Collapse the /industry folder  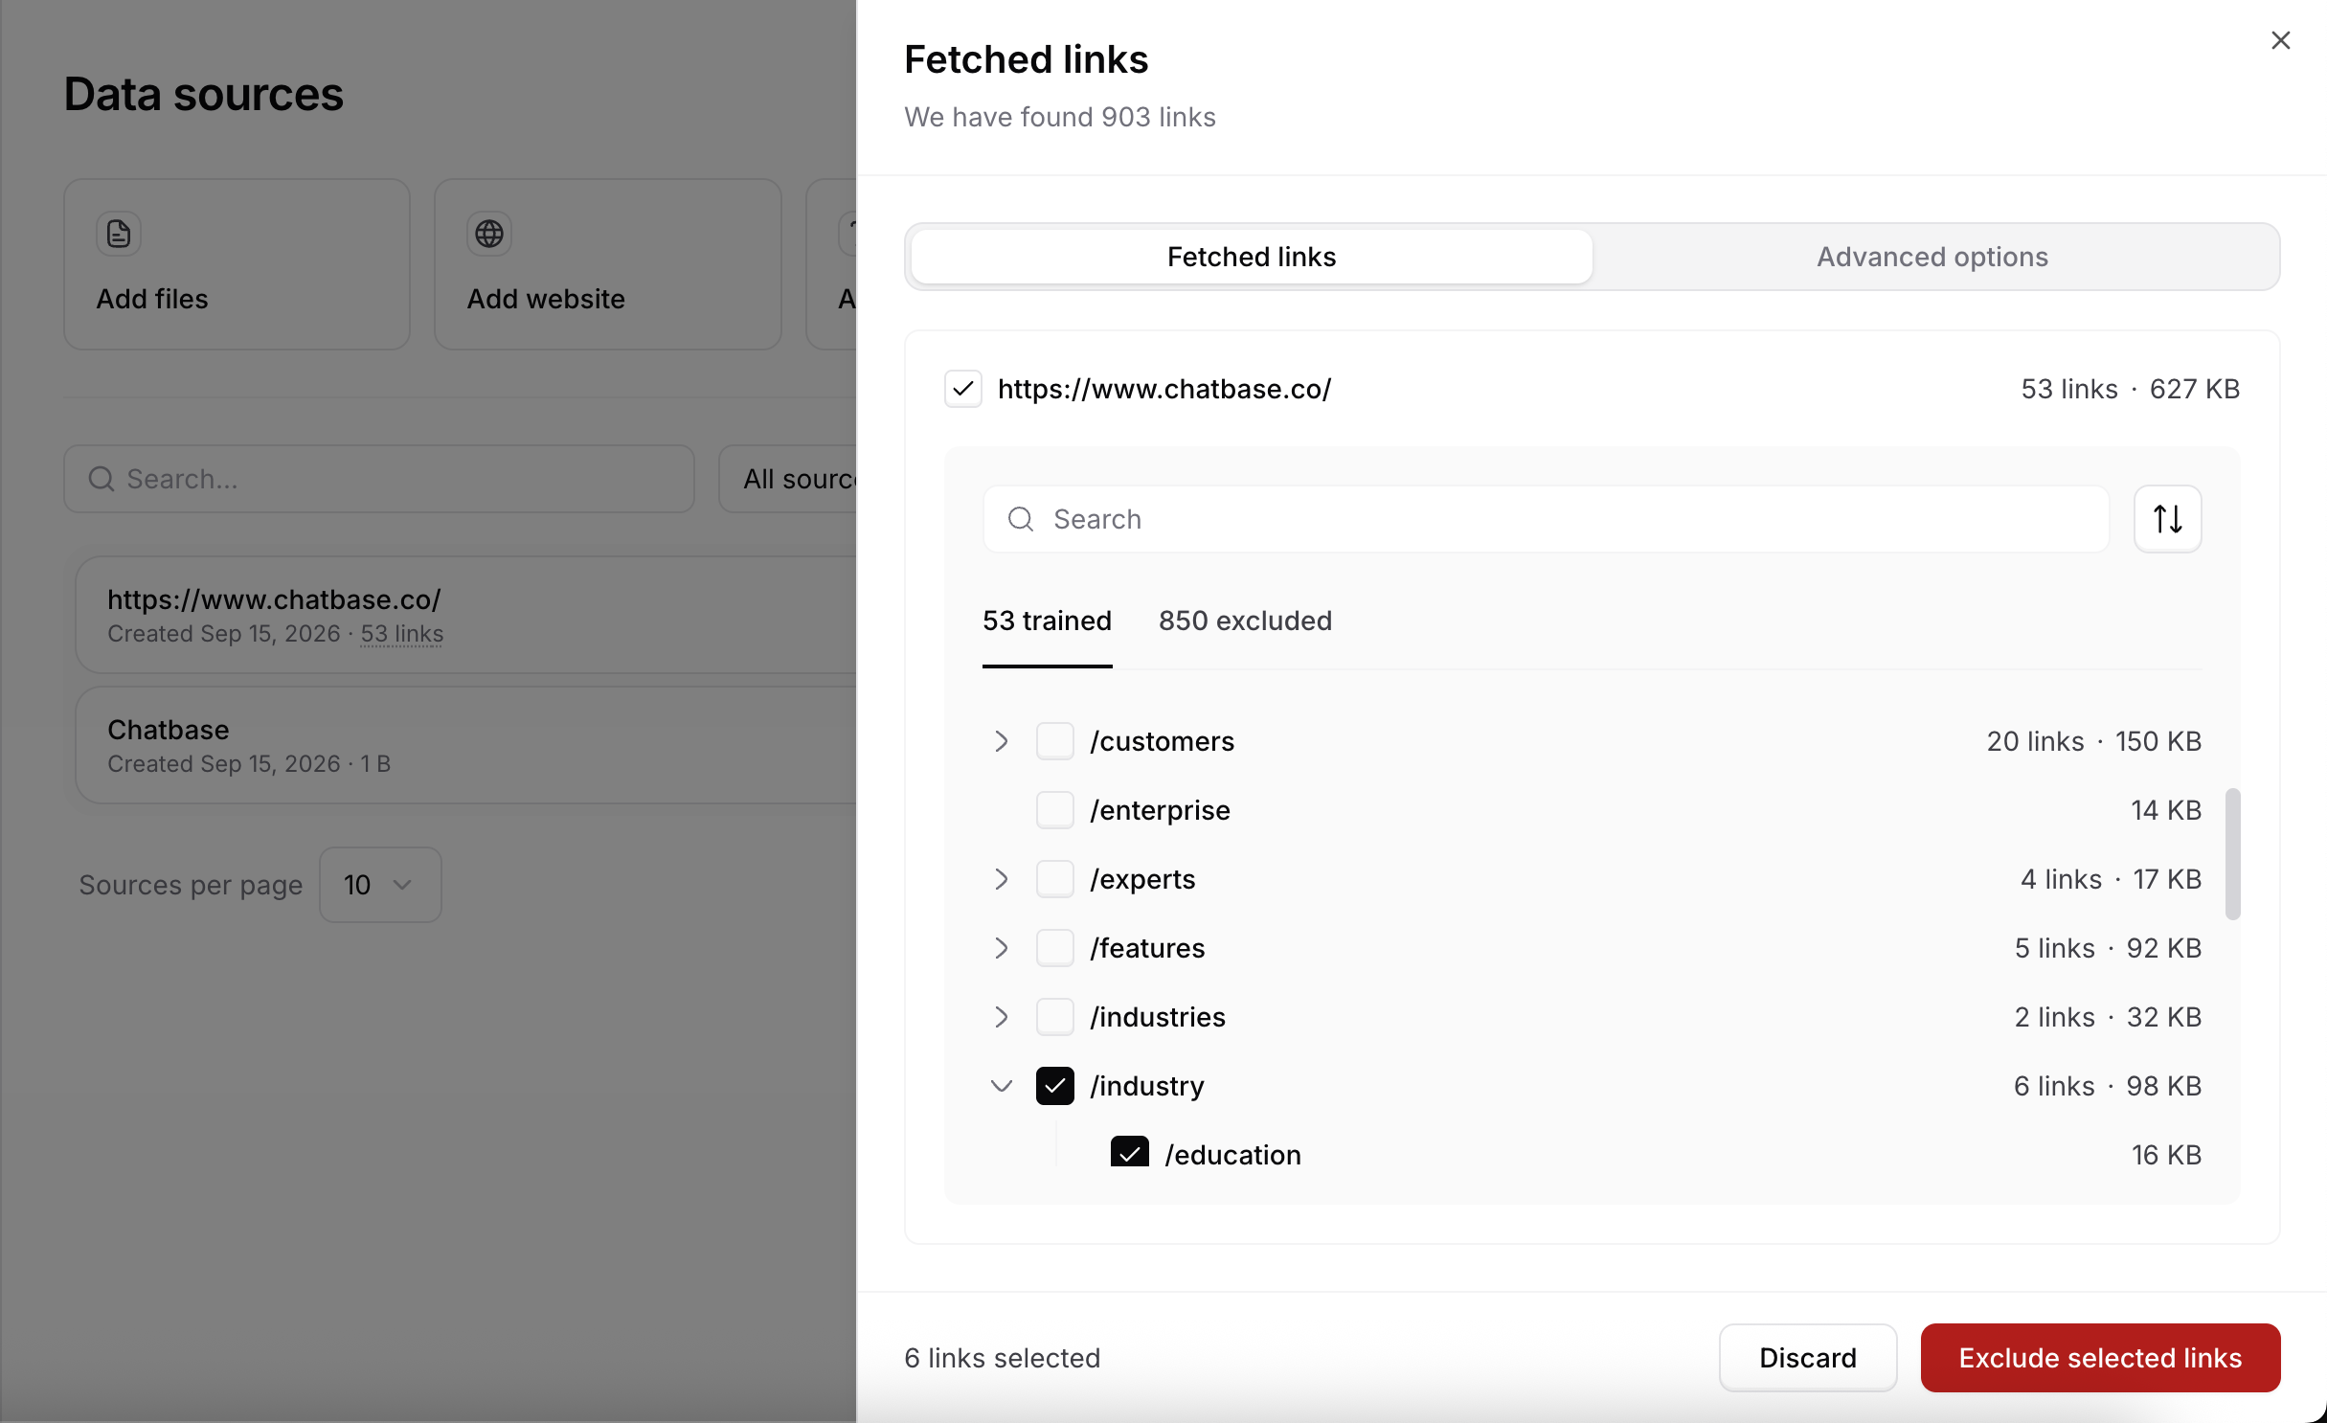1001,1086
